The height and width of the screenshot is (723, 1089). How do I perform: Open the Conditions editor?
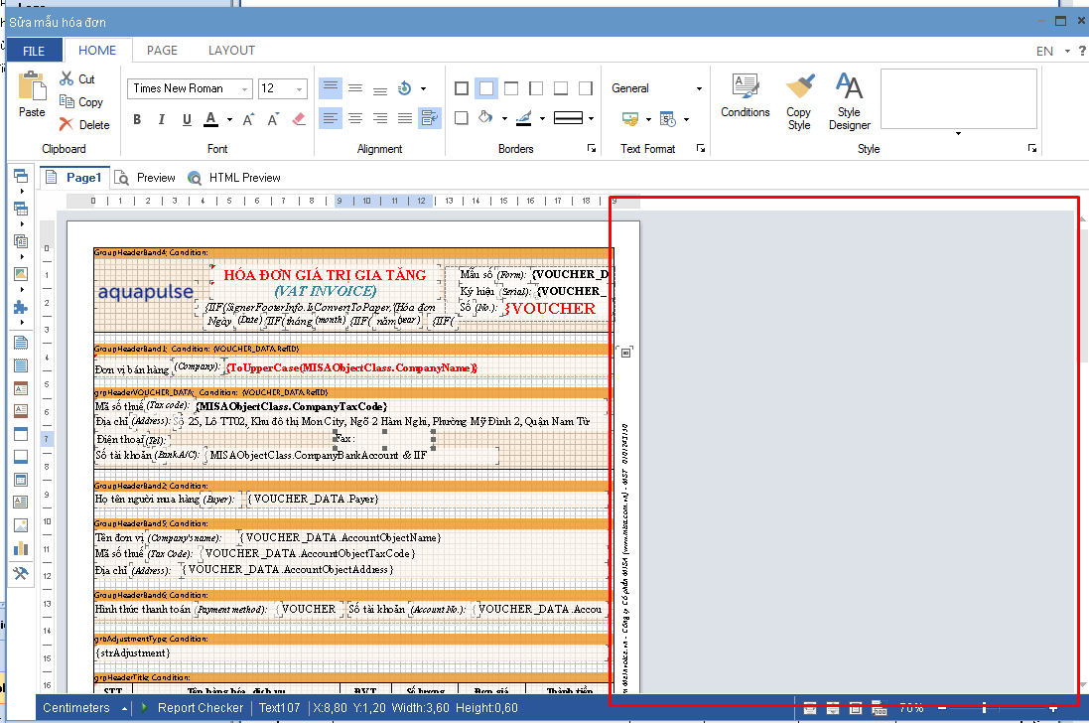pos(745,95)
